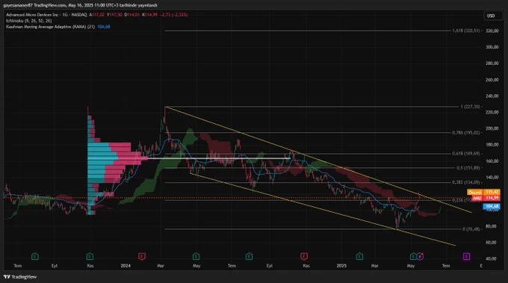Image resolution: width=508 pixels, height=283 pixels.
Task: Select the Ichimoku (9, 26, 52, 26) indicator legend
Action: 29,20
